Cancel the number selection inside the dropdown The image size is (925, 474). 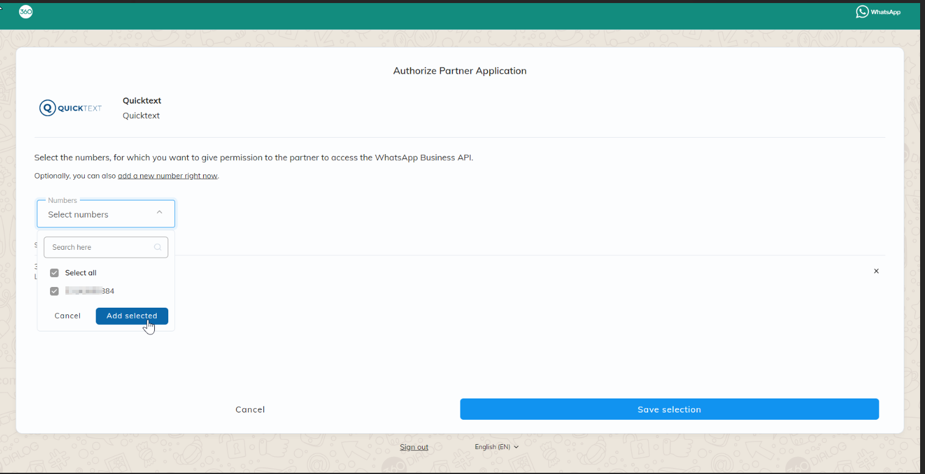click(x=68, y=316)
